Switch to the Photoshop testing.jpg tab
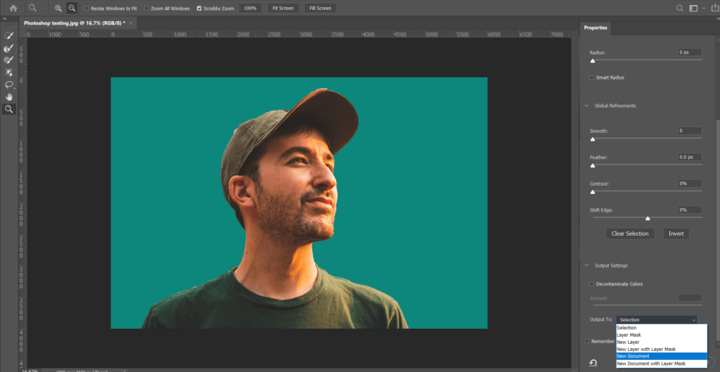Screen dimensions: 720x372 (x=73, y=23)
